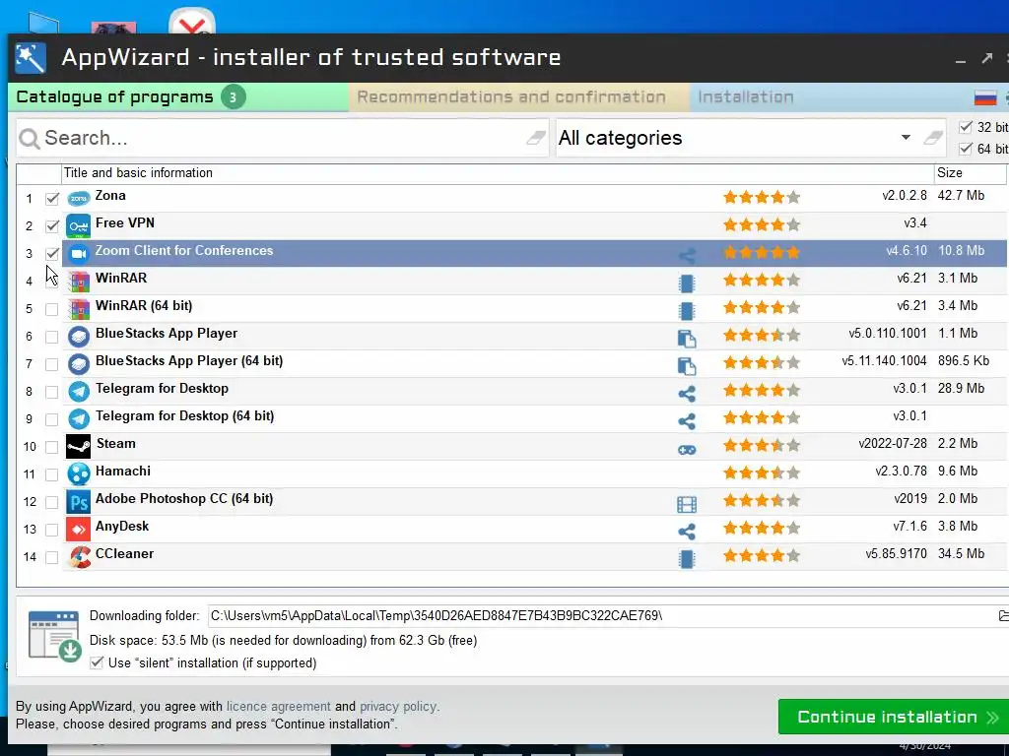Click the Adobe Photoshop Ps icon
This screenshot has height=756, width=1009.
pyautogui.click(x=79, y=502)
